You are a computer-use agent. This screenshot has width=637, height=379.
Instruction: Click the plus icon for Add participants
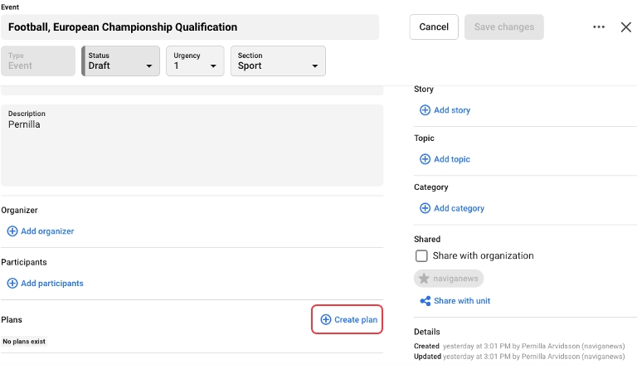(12, 284)
